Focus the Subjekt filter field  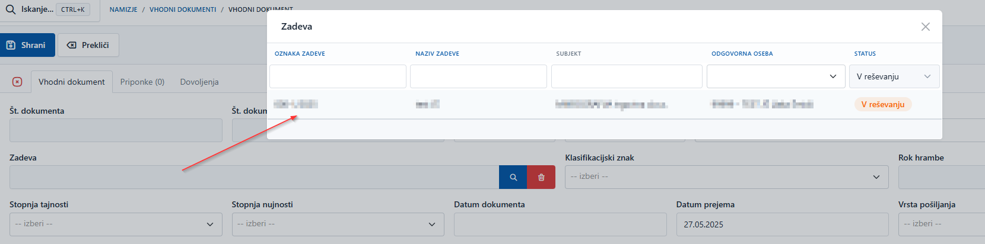[x=627, y=76]
